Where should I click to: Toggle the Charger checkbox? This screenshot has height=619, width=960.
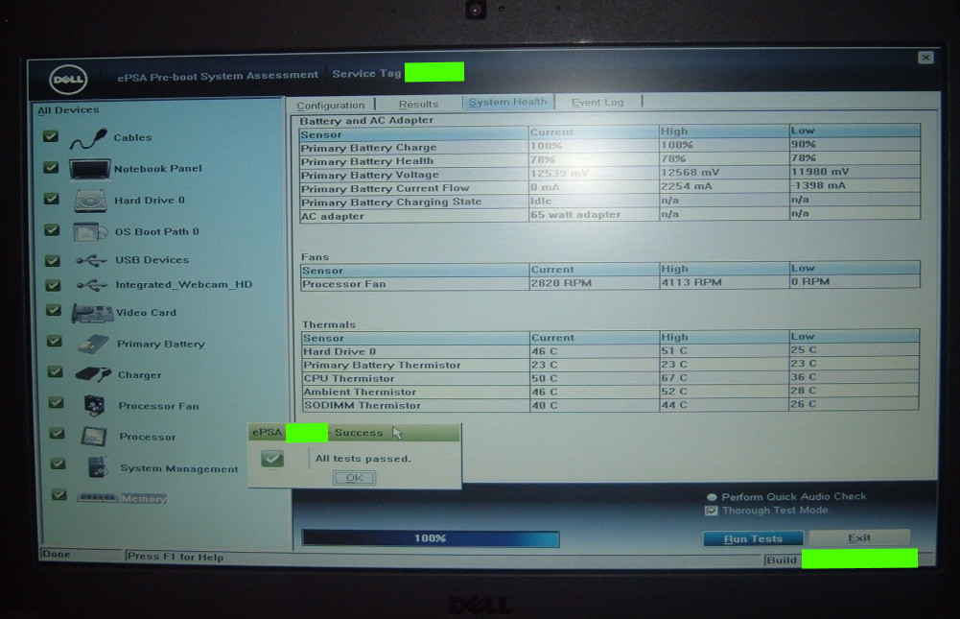55,371
